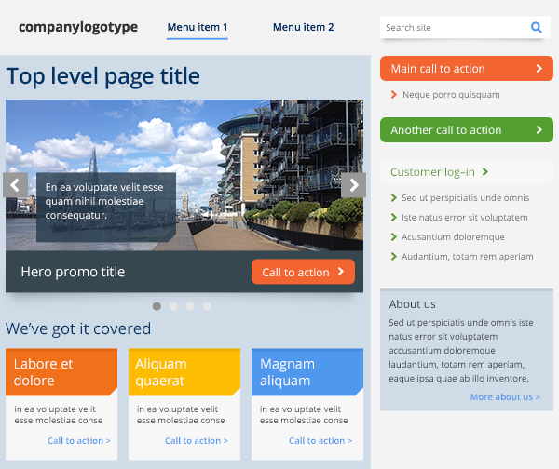Click the We've got it covered heading
The height and width of the screenshot is (469, 559).
point(78,328)
